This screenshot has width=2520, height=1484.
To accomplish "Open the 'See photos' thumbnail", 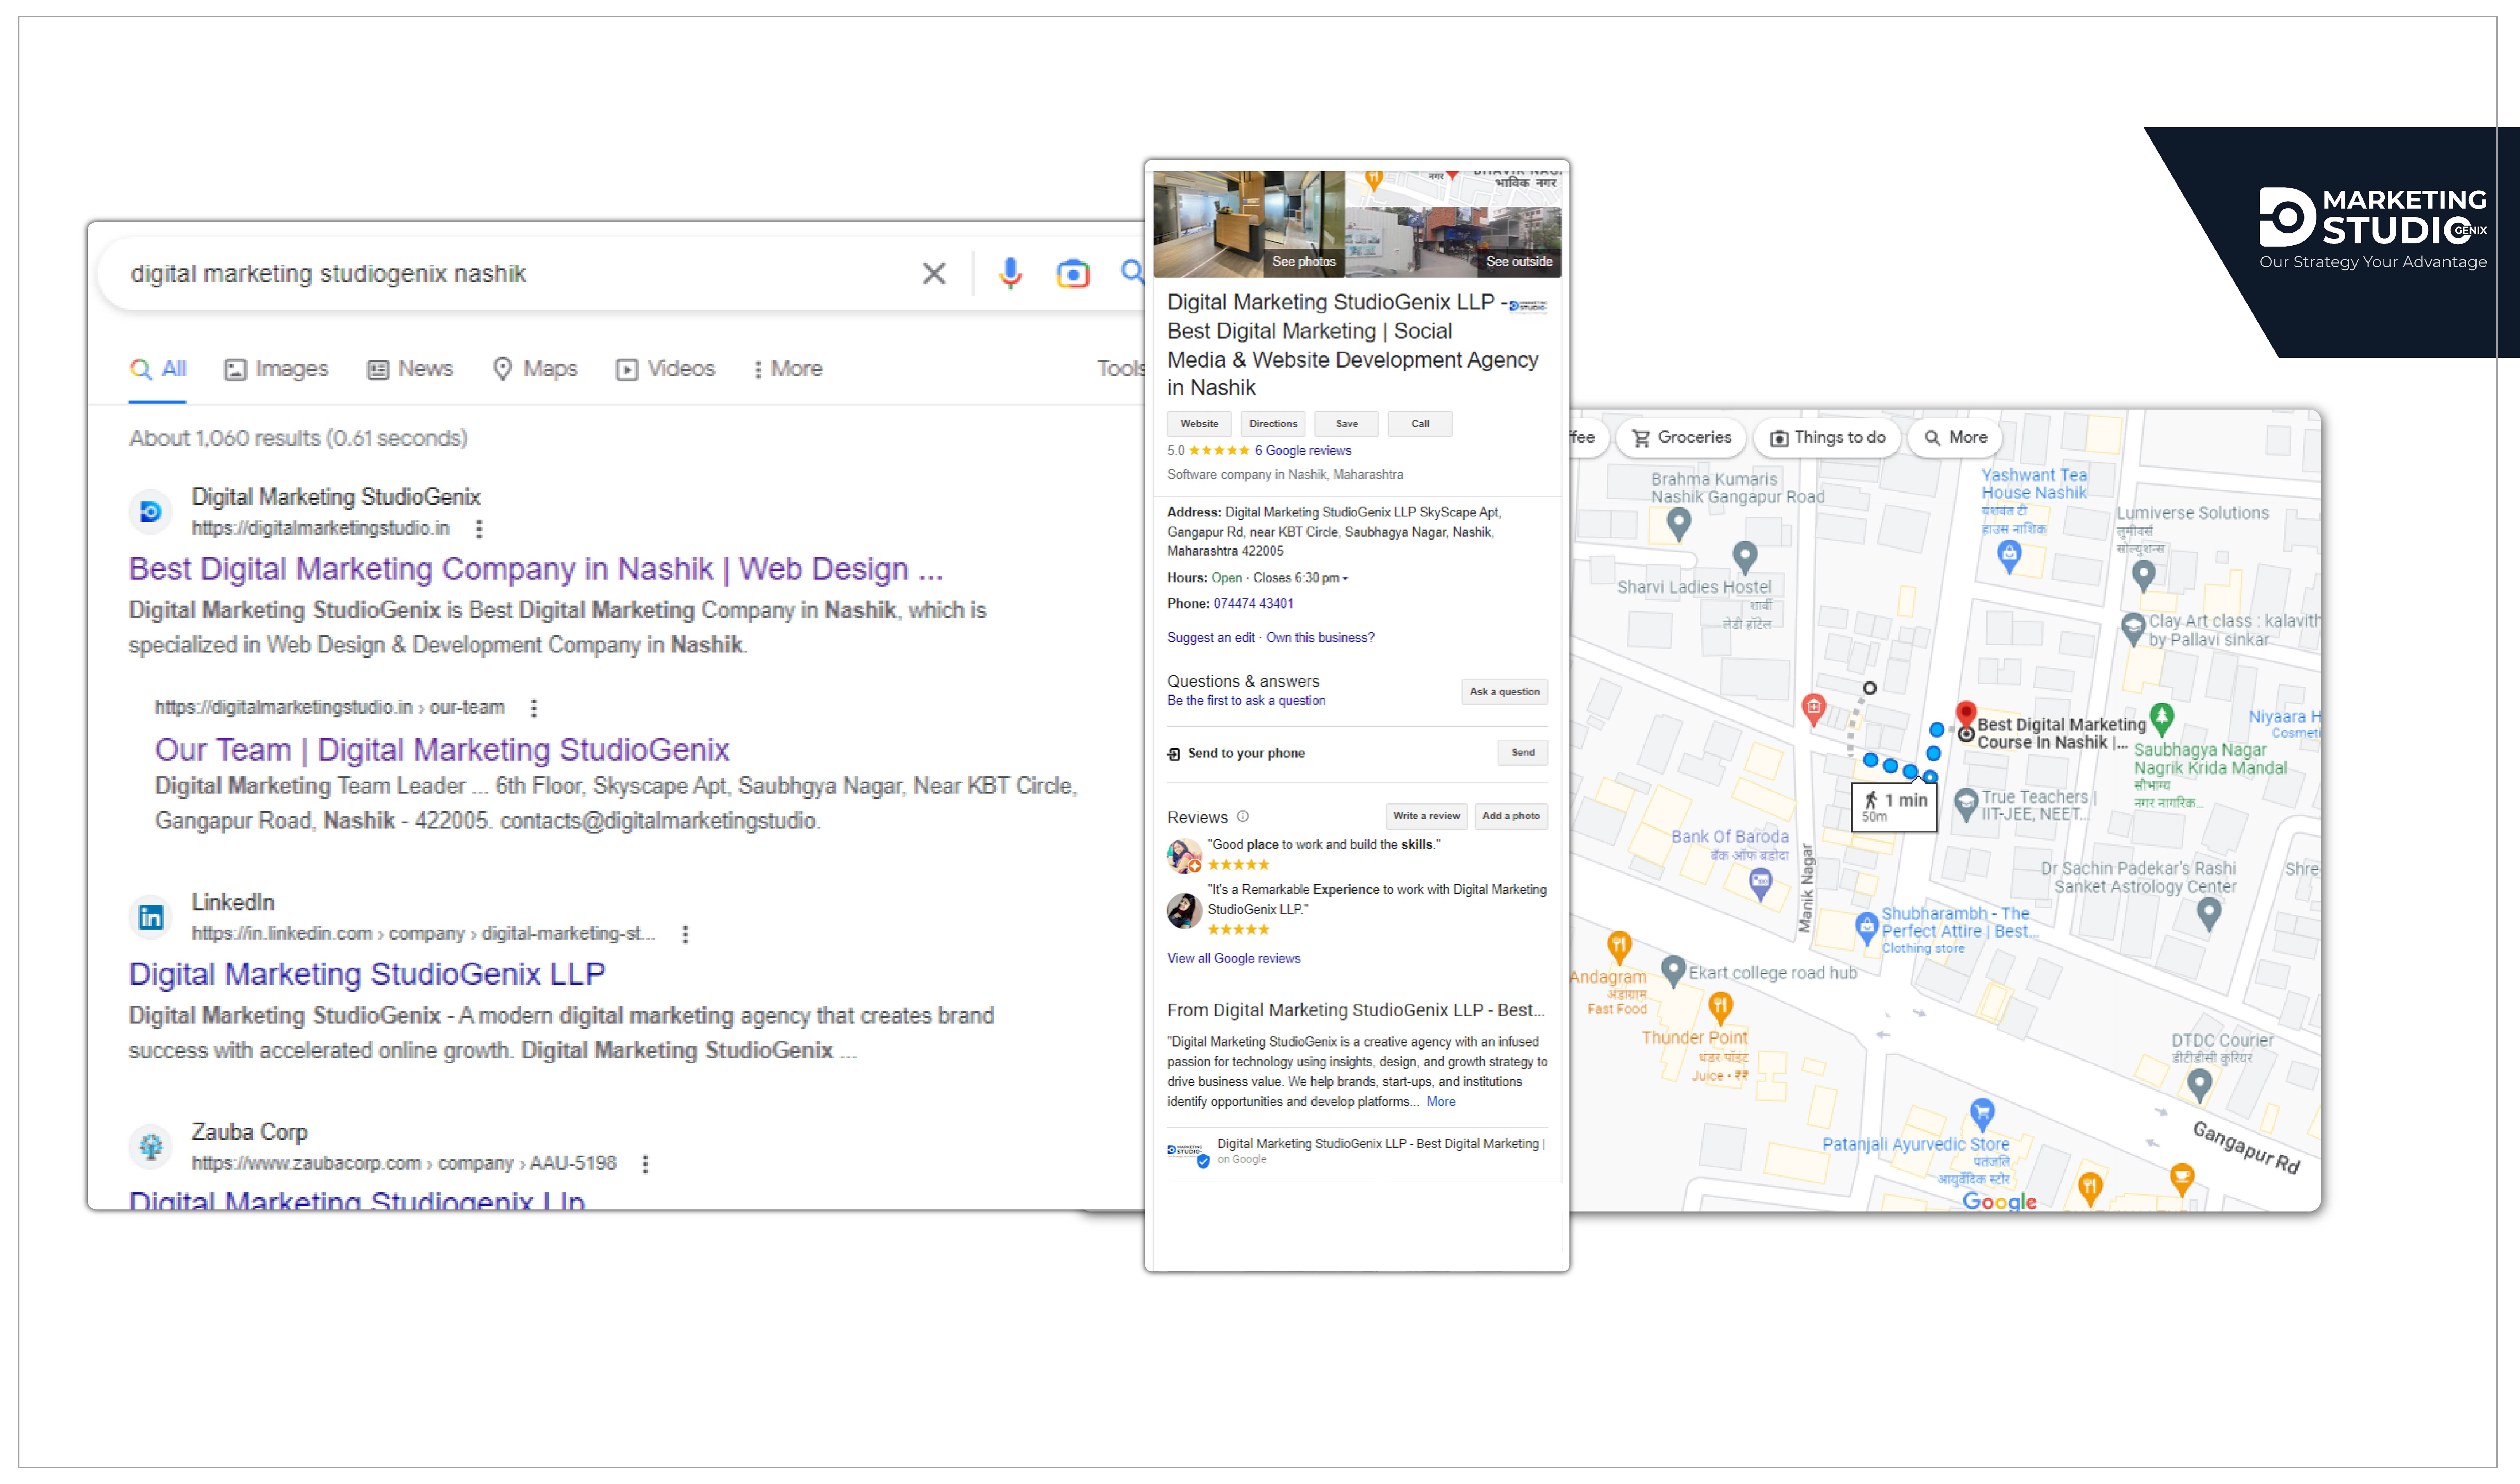I will [x=1249, y=224].
